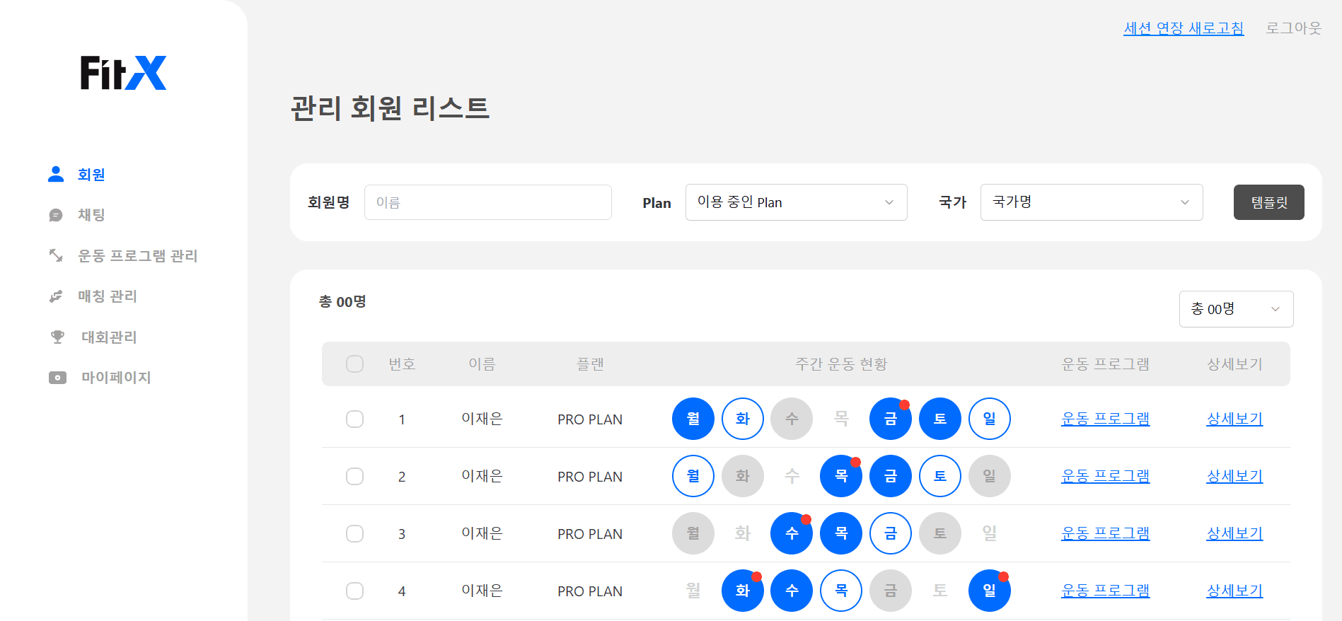Click the My Page icon
The width and height of the screenshot is (1342, 621).
tap(57, 378)
